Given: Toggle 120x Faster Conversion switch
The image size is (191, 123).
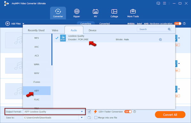Looking at the screenshot, I should [x=128, y=112].
